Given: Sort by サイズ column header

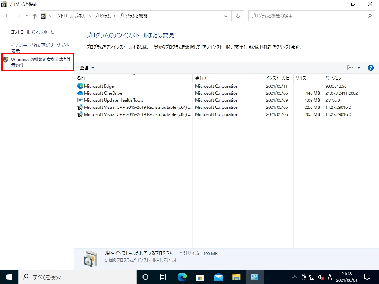Looking at the screenshot, I should (x=308, y=78).
